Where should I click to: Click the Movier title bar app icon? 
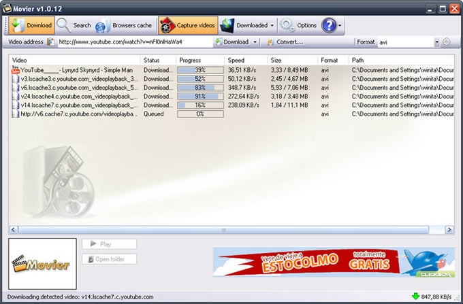pyautogui.click(x=7, y=8)
